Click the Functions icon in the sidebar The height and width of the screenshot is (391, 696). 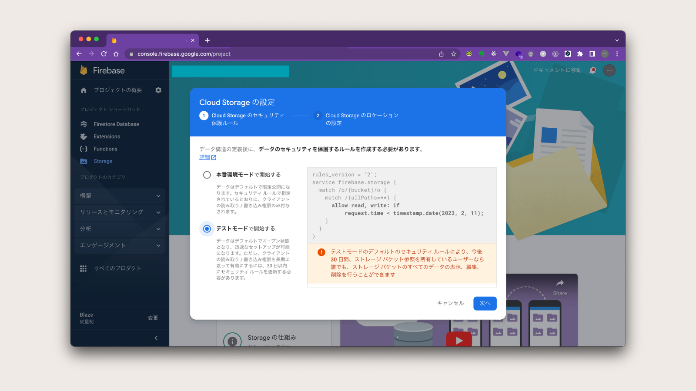(x=84, y=149)
